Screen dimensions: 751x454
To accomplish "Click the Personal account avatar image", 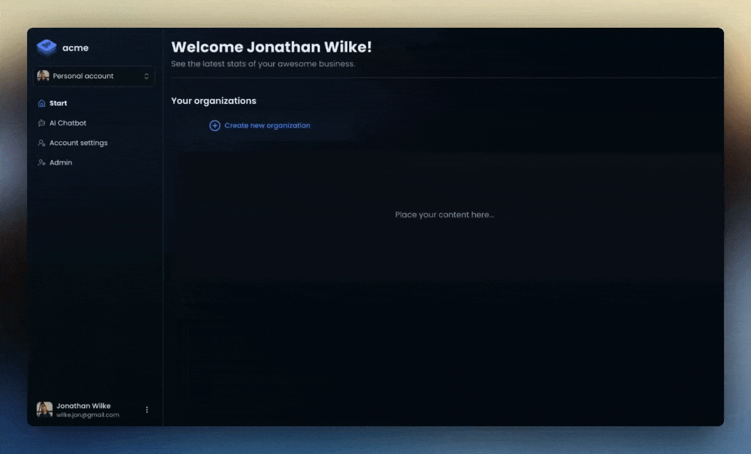I will (x=43, y=76).
